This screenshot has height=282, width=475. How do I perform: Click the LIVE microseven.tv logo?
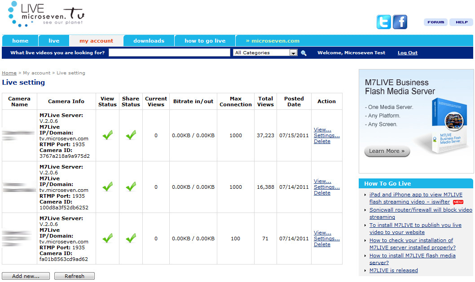(x=46, y=14)
